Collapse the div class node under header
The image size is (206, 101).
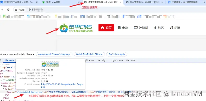2,86
